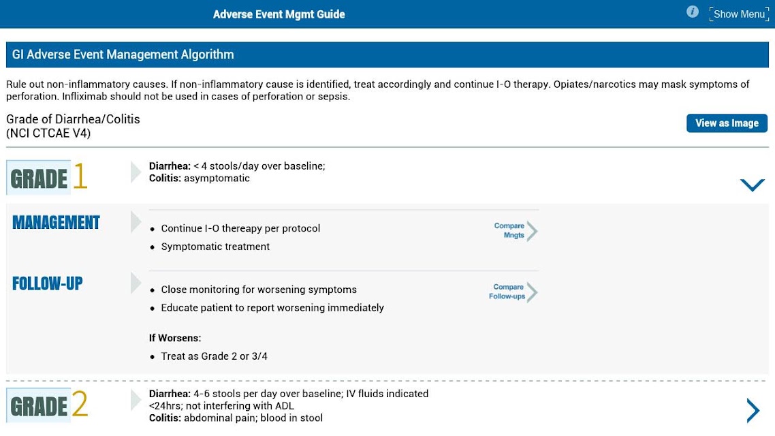Open the Compare Mngts link

tap(509, 230)
